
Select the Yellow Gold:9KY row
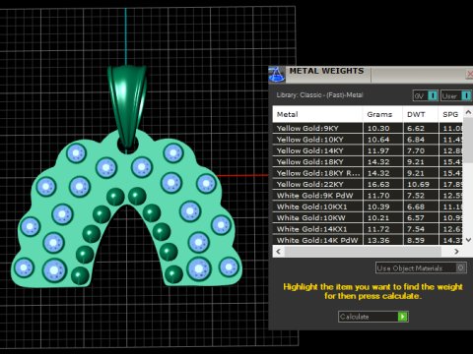368,128
